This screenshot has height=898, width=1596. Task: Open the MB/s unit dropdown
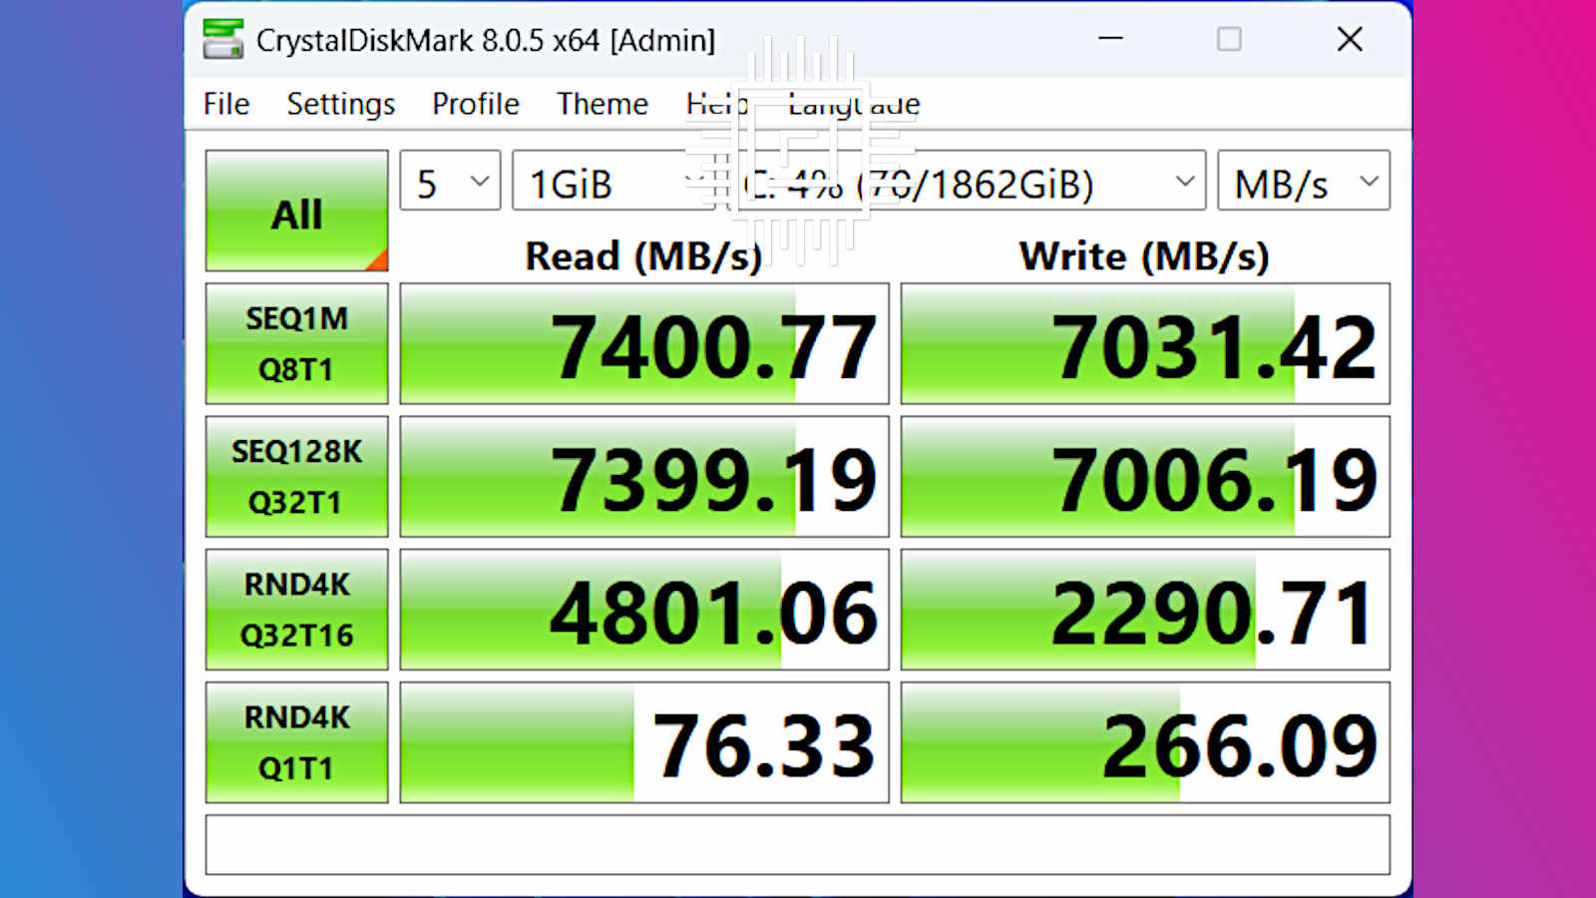pos(1302,181)
